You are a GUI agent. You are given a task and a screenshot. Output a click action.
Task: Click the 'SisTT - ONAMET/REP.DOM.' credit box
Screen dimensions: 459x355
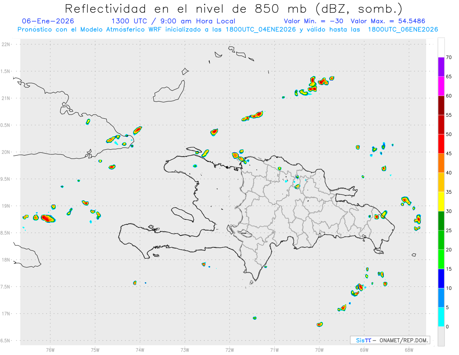390,340
